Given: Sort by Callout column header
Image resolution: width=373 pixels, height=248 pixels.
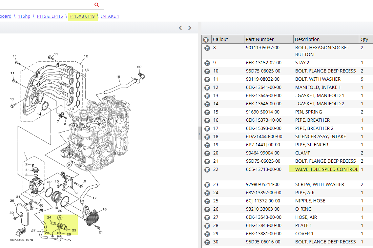Looking at the screenshot, I should pos(228,39).
